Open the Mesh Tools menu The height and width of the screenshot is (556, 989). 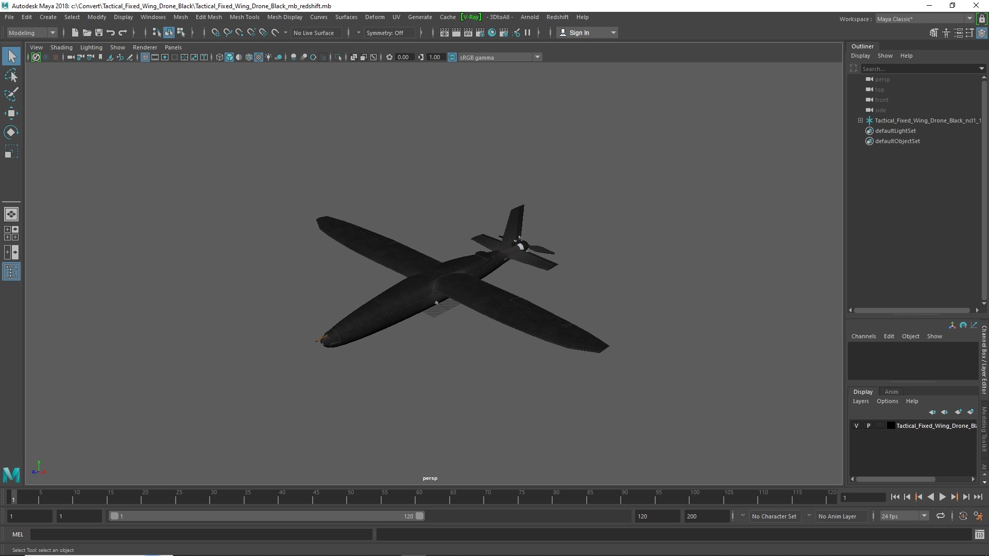point(244,17)
